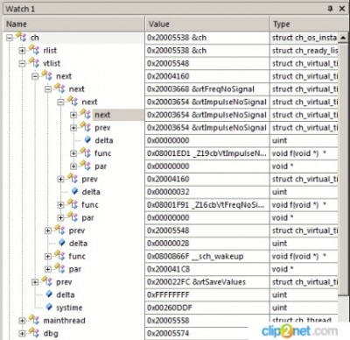Click the icon of prev pointing to &vtSaveValues
This screenshot has height=340, width=350.
click(47, 281)
